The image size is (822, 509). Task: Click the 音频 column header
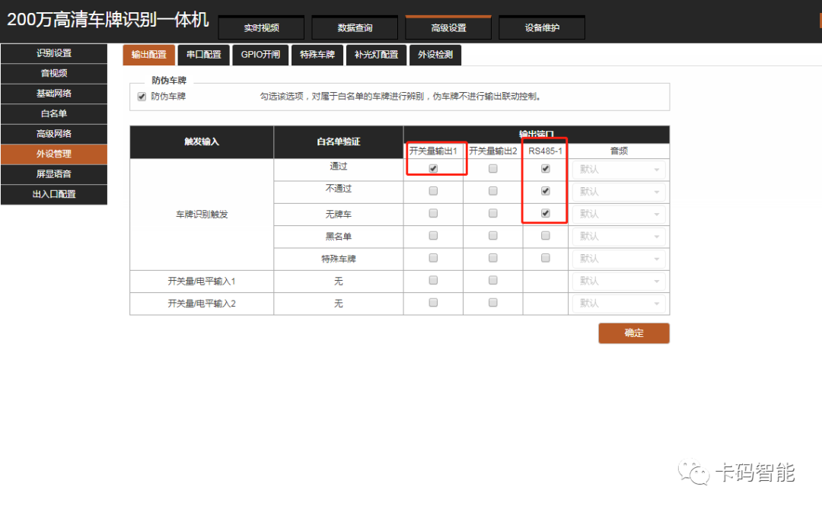(x=619, y=151)
